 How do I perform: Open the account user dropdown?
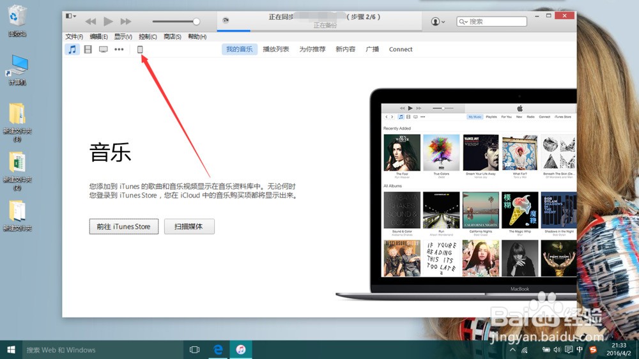pyautogui.click(x=438, y=22)
